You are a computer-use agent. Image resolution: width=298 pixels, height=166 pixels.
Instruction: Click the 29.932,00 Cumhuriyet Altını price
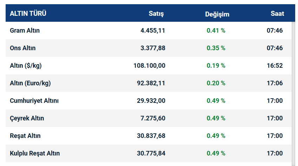pyautogui.click(x=151, y=101)
